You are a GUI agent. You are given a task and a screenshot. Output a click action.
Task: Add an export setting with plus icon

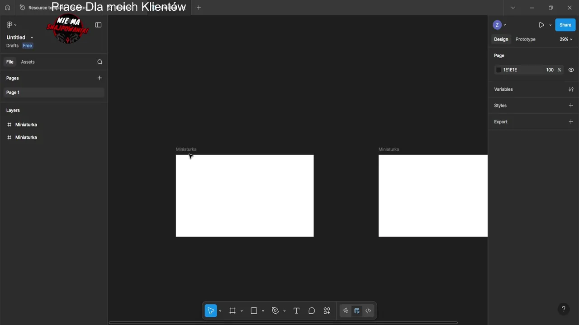point(571,122)
